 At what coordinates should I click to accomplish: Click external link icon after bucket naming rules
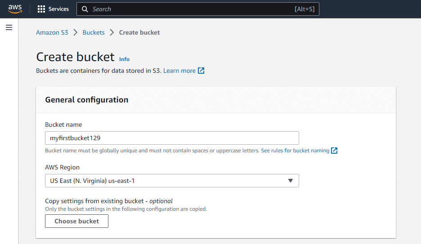[x=334, y=151]
